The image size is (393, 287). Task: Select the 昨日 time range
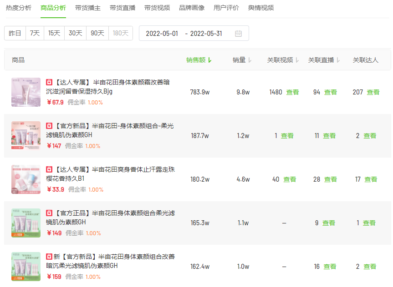tap(15, 33)
